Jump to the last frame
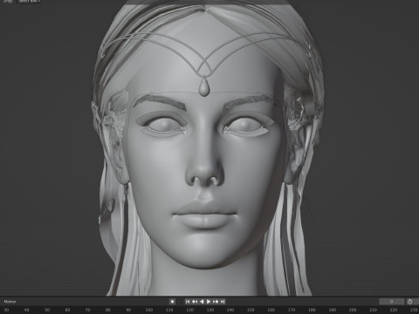This screenshot has width=419, height=314. (223, 302)
